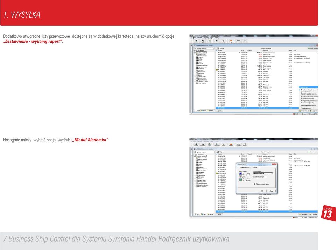The width and height of the screenshot is (336, 250).
Task: Click Wybór icon above list, lower screenshot
Action: 218,152
